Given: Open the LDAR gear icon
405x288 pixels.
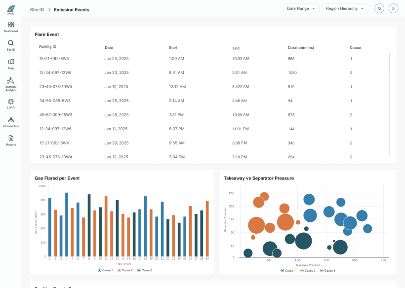Looking at the screenshot, I should pos(11,101).
